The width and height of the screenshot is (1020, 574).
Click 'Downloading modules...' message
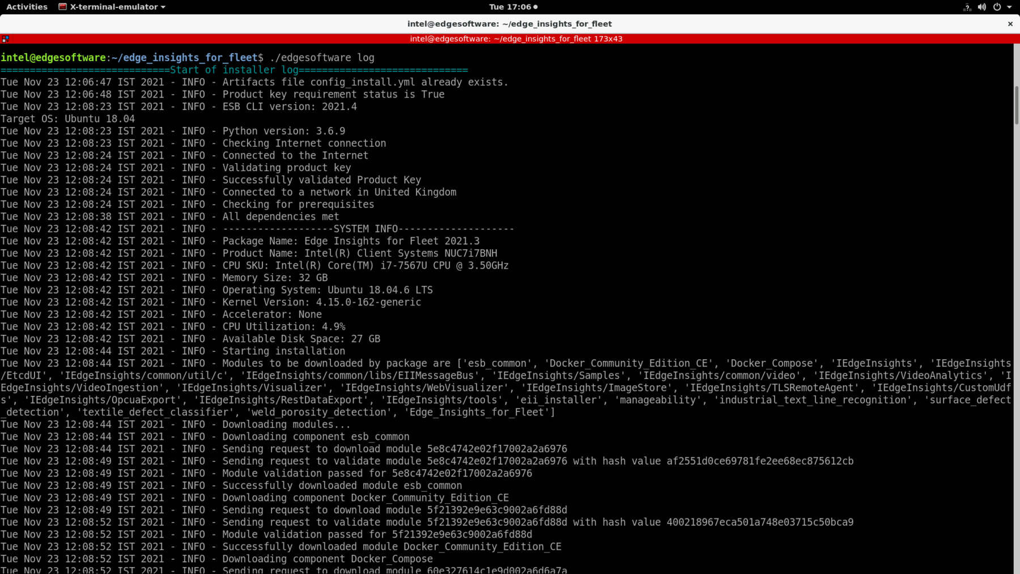point(287,424)
